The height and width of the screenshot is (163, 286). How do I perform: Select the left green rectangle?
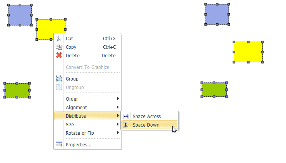17,90
